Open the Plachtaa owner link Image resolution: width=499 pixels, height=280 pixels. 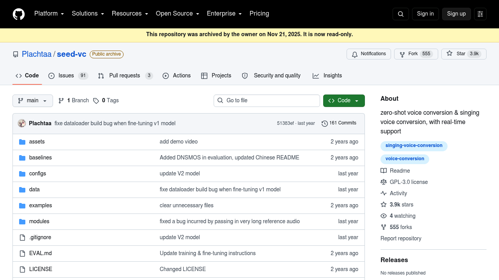[37, 54]
